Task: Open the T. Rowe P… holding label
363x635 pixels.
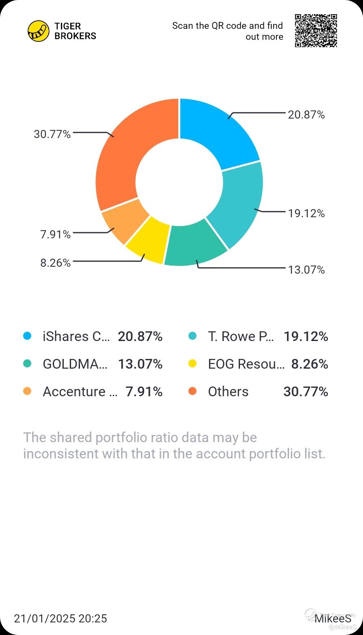Action: tap(241, 337)
